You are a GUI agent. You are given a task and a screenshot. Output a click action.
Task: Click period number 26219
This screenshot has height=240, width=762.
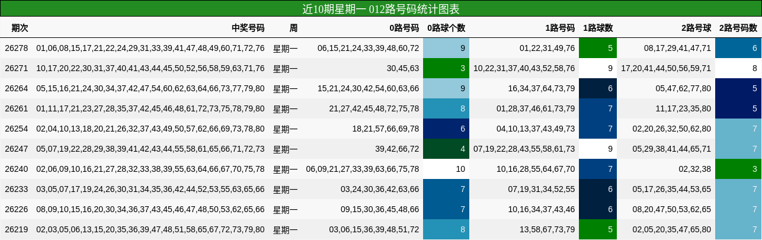[x=16, y=229]
